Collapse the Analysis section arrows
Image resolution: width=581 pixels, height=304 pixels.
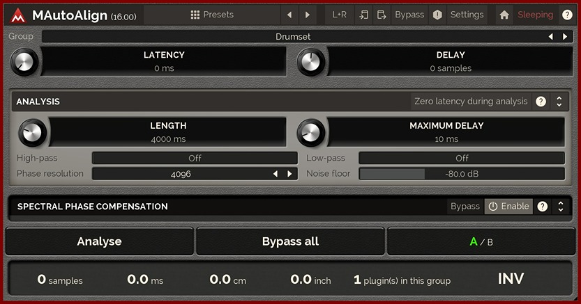pos(559,101)
